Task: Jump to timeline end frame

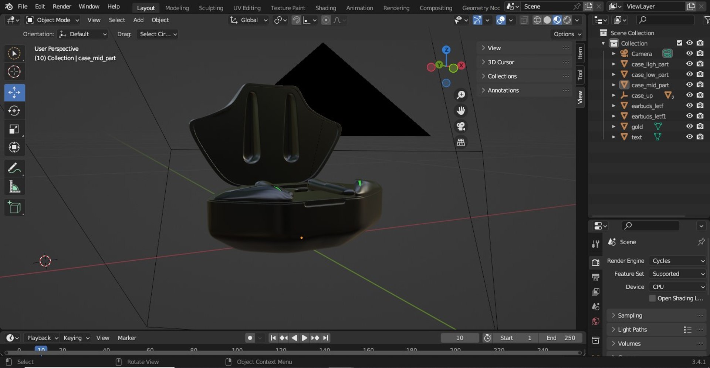Action: click(325, 338)
